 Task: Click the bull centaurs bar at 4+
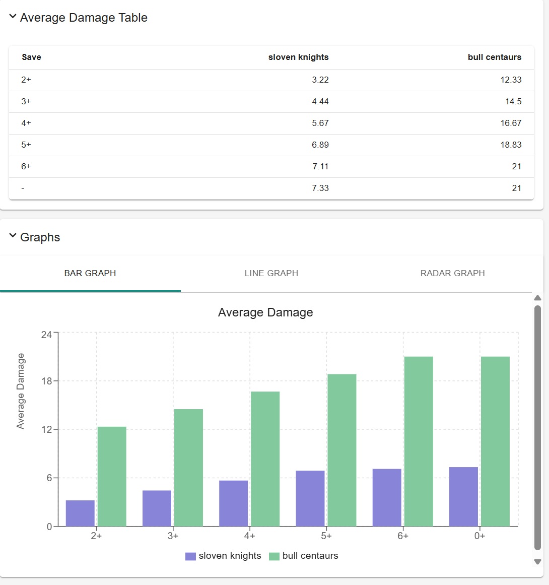coord(265,459)
